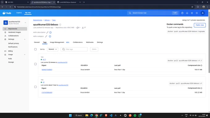This screenshot has width=210, height=118.
Task: Go to Explore in top navigation
Action: (x=19, y=13)
